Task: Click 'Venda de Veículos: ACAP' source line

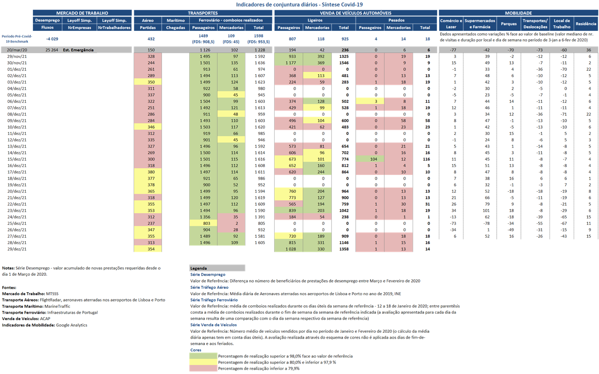Action: 26,319
